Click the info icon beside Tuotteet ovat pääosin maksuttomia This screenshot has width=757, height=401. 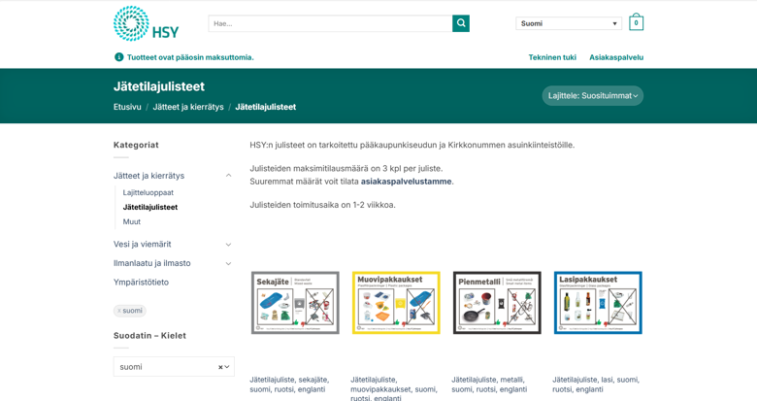118,57
